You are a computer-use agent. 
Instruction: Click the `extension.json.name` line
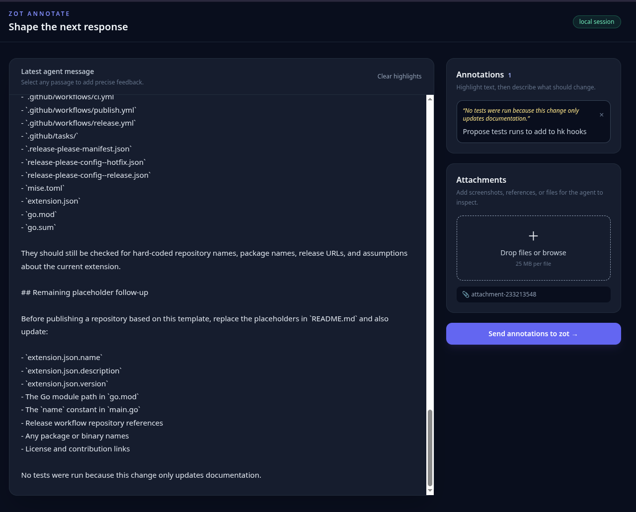click(62, 358)
